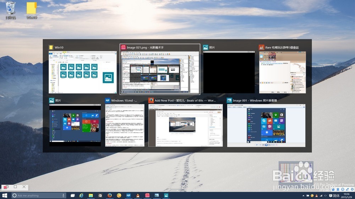Open the teal Photos app taskbar icon
Image resolution: width=355 pixels, height=199 pixels.
[x=166, y=195]
